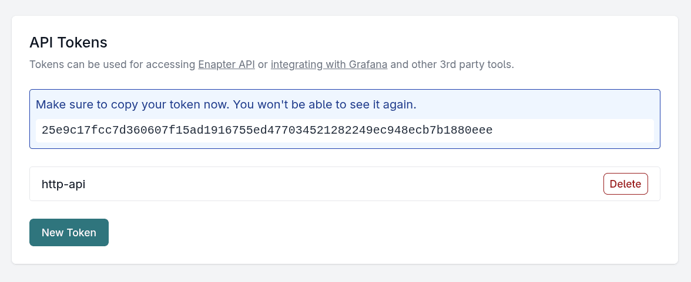Follow the integrating with Grafana link
Image resolution: width=691 pixels, height=282 pixels.
[328, 64]
